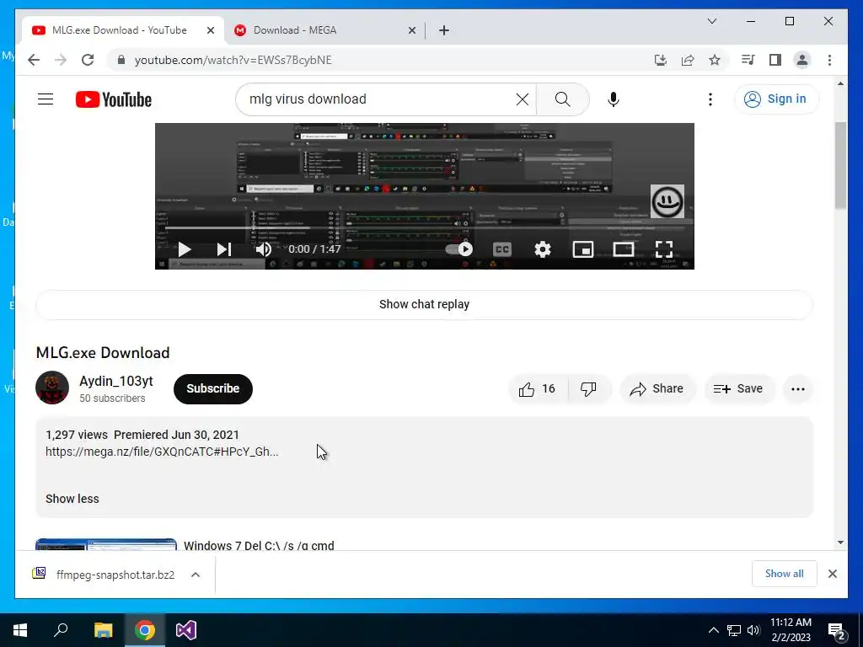Open more actions ellipsis below video
The width and height of the screenshot is (863, 647).
click(797, 389)
